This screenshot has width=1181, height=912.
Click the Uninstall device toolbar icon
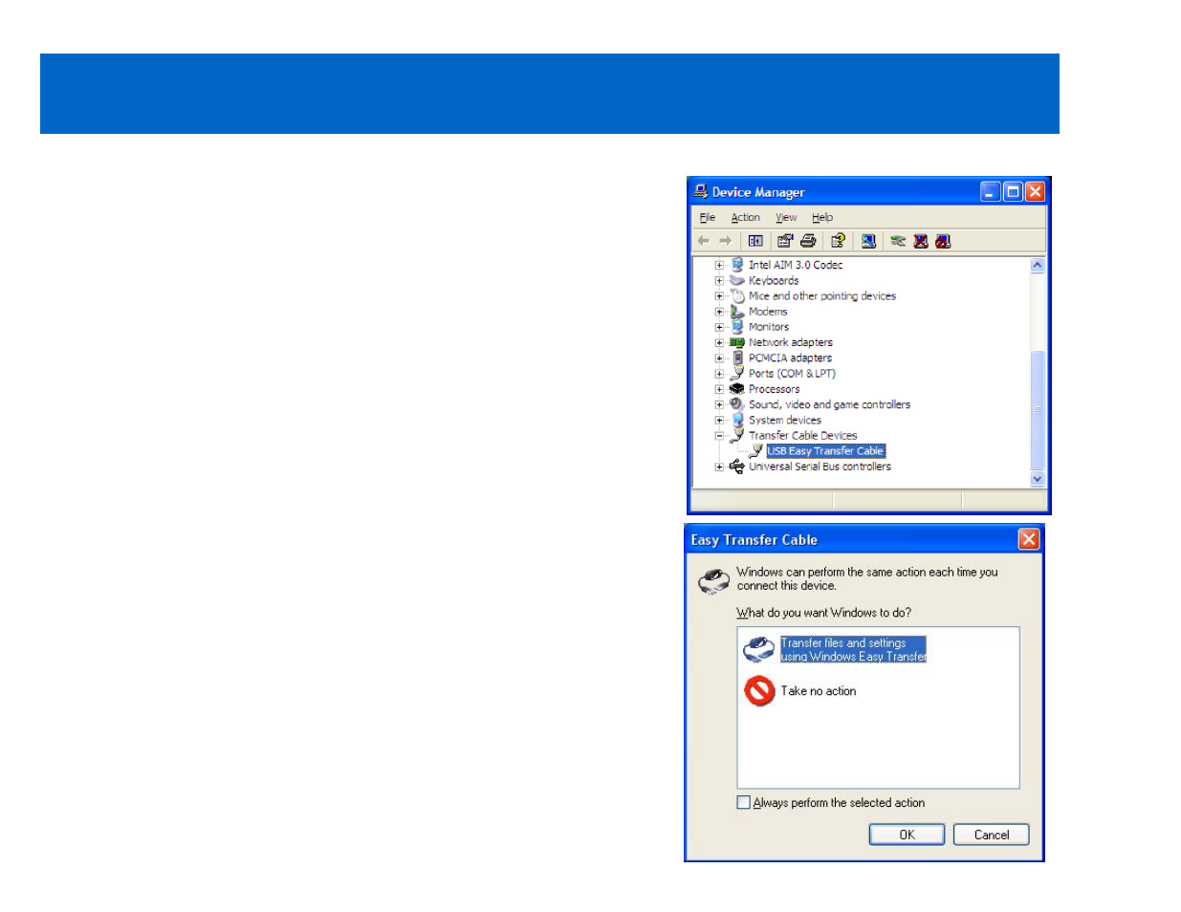(x=921, y=241)
